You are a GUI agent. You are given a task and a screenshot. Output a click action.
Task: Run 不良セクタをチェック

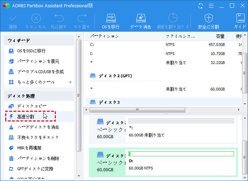coord(39,137)
